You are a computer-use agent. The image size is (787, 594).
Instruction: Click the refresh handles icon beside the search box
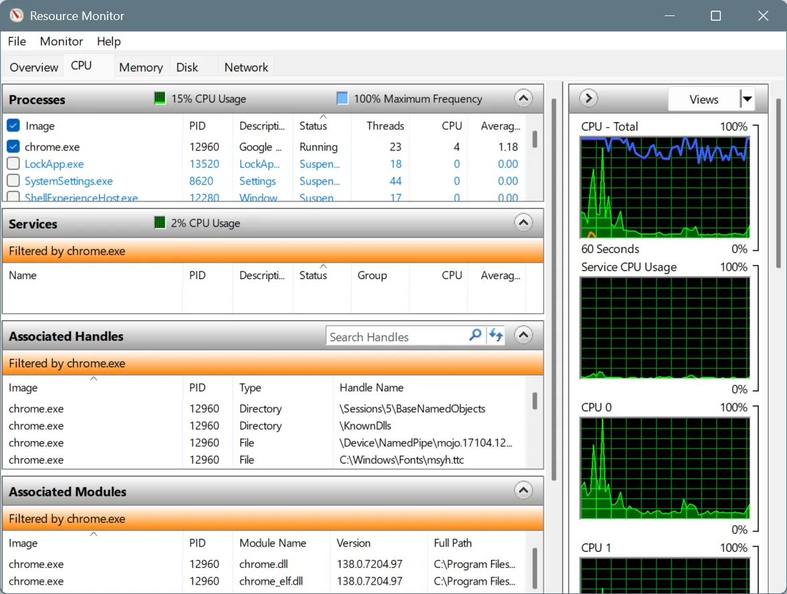coord(496,335)
